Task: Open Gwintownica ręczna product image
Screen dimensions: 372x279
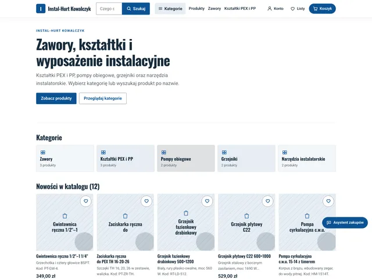Action: [x=65, y=222]
